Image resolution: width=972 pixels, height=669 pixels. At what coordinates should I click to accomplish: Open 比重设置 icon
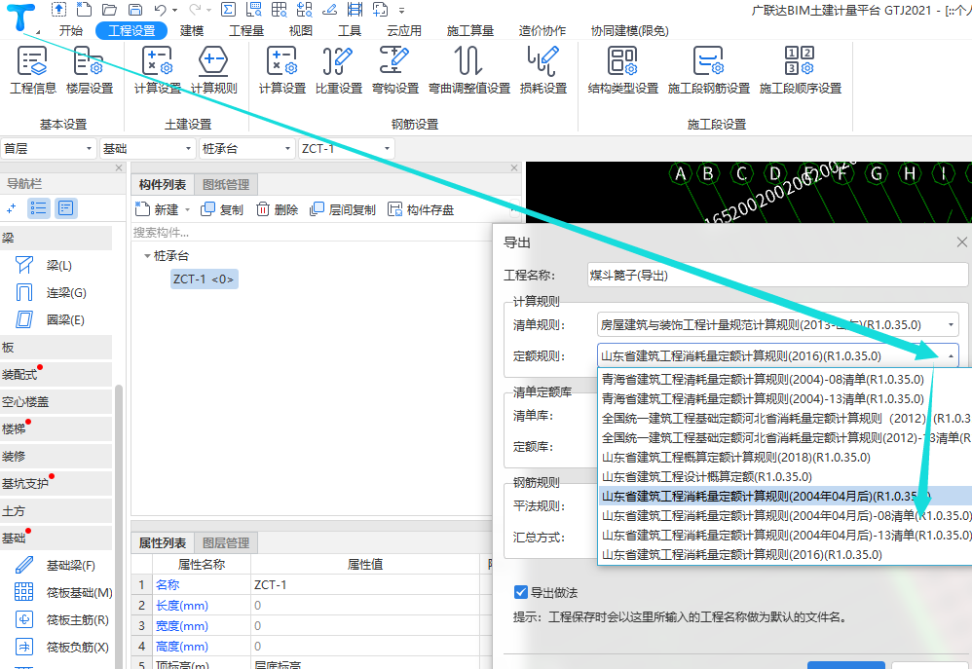click(339, 71)
